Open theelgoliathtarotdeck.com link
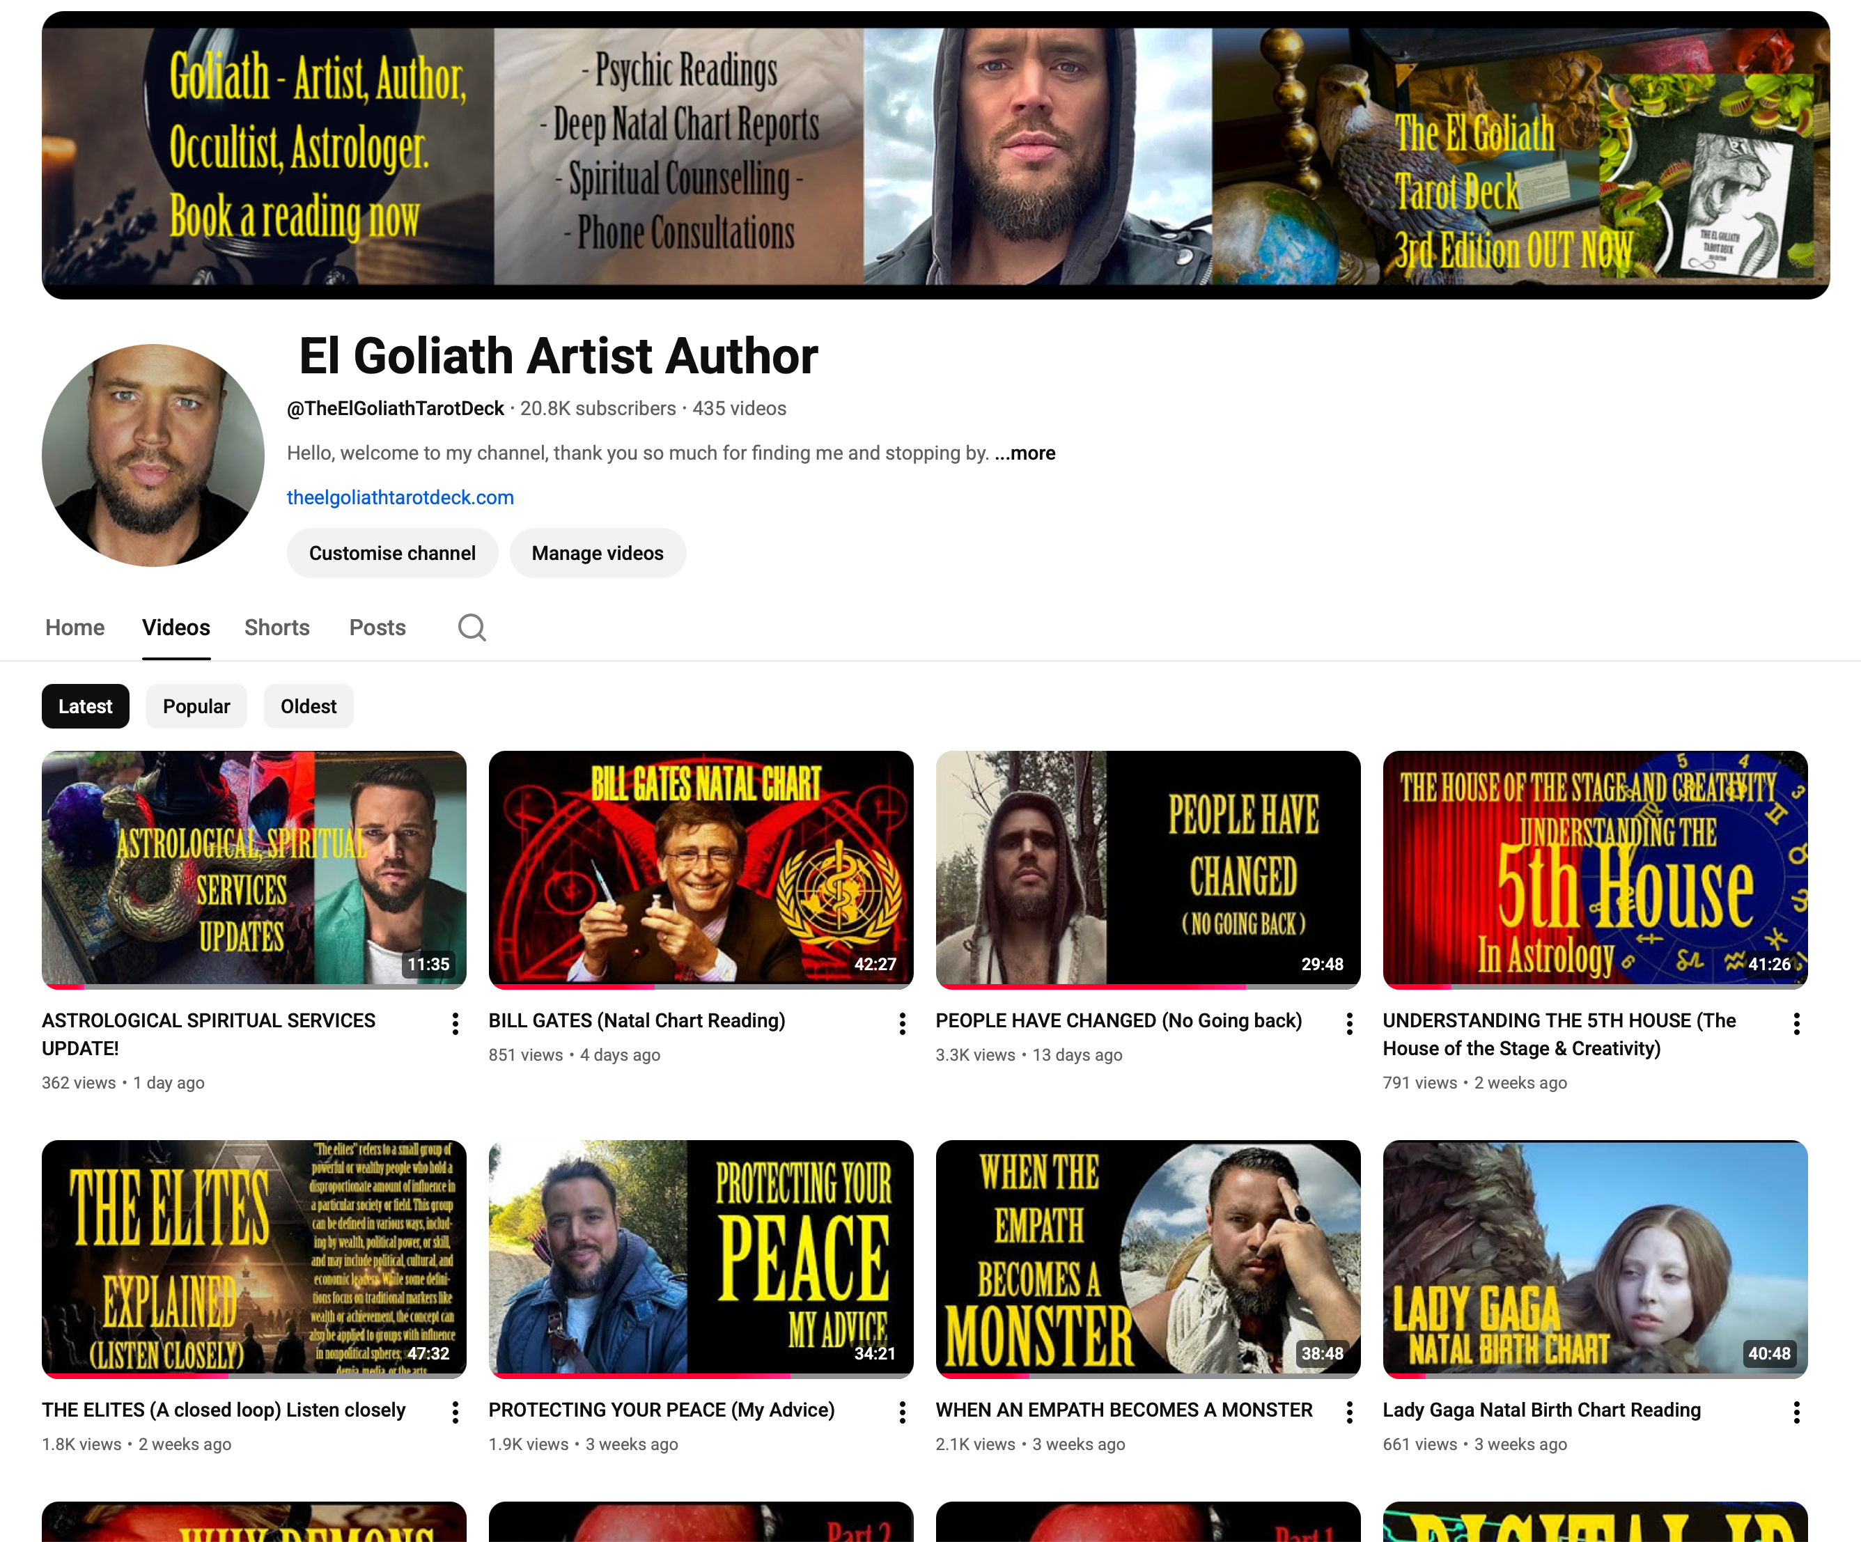The image size is (1861, 1542). [400, 497]
